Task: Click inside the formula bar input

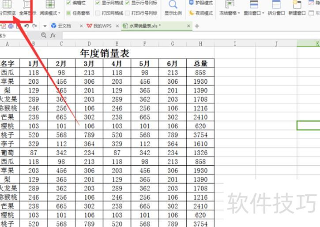Action: click(191, 35)
